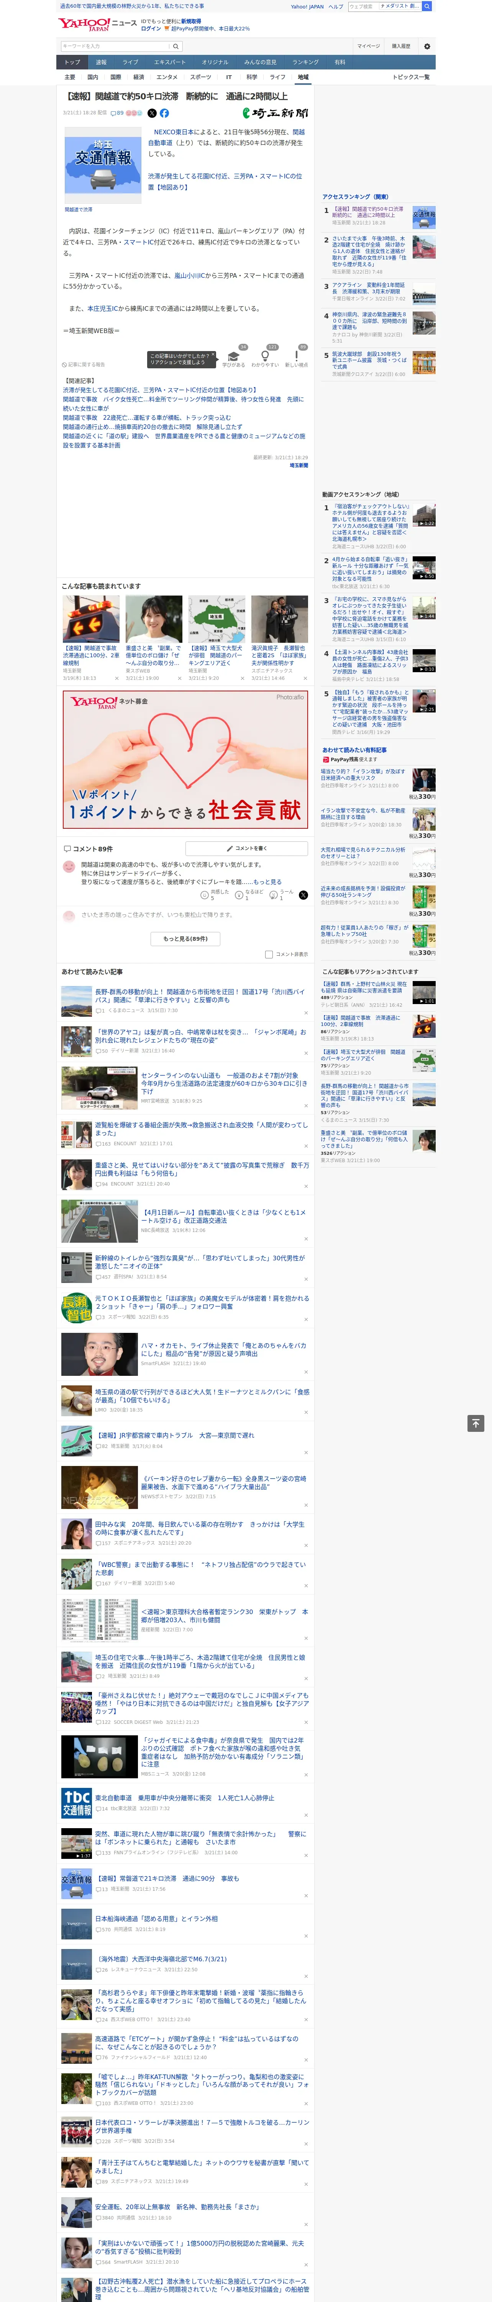Click なるほど reaction on first comment
The width and height of the screenshot is (492, 2302).
pyautogui.click(x=249, y=895)
